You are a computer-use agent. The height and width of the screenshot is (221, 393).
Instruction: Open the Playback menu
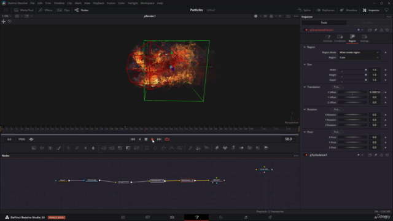click(x=98, y=3)
